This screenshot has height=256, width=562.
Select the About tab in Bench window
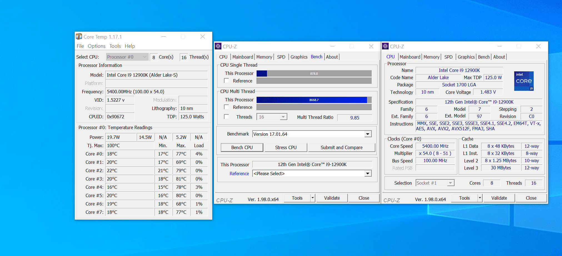pyautogui.click(x=332, y=57)
